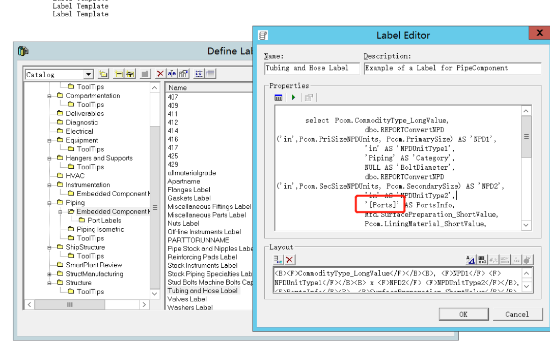Screen dimensions: 550x342
Task: Click the new label-from-tool icon beside New Label
Action: point(130,74)
